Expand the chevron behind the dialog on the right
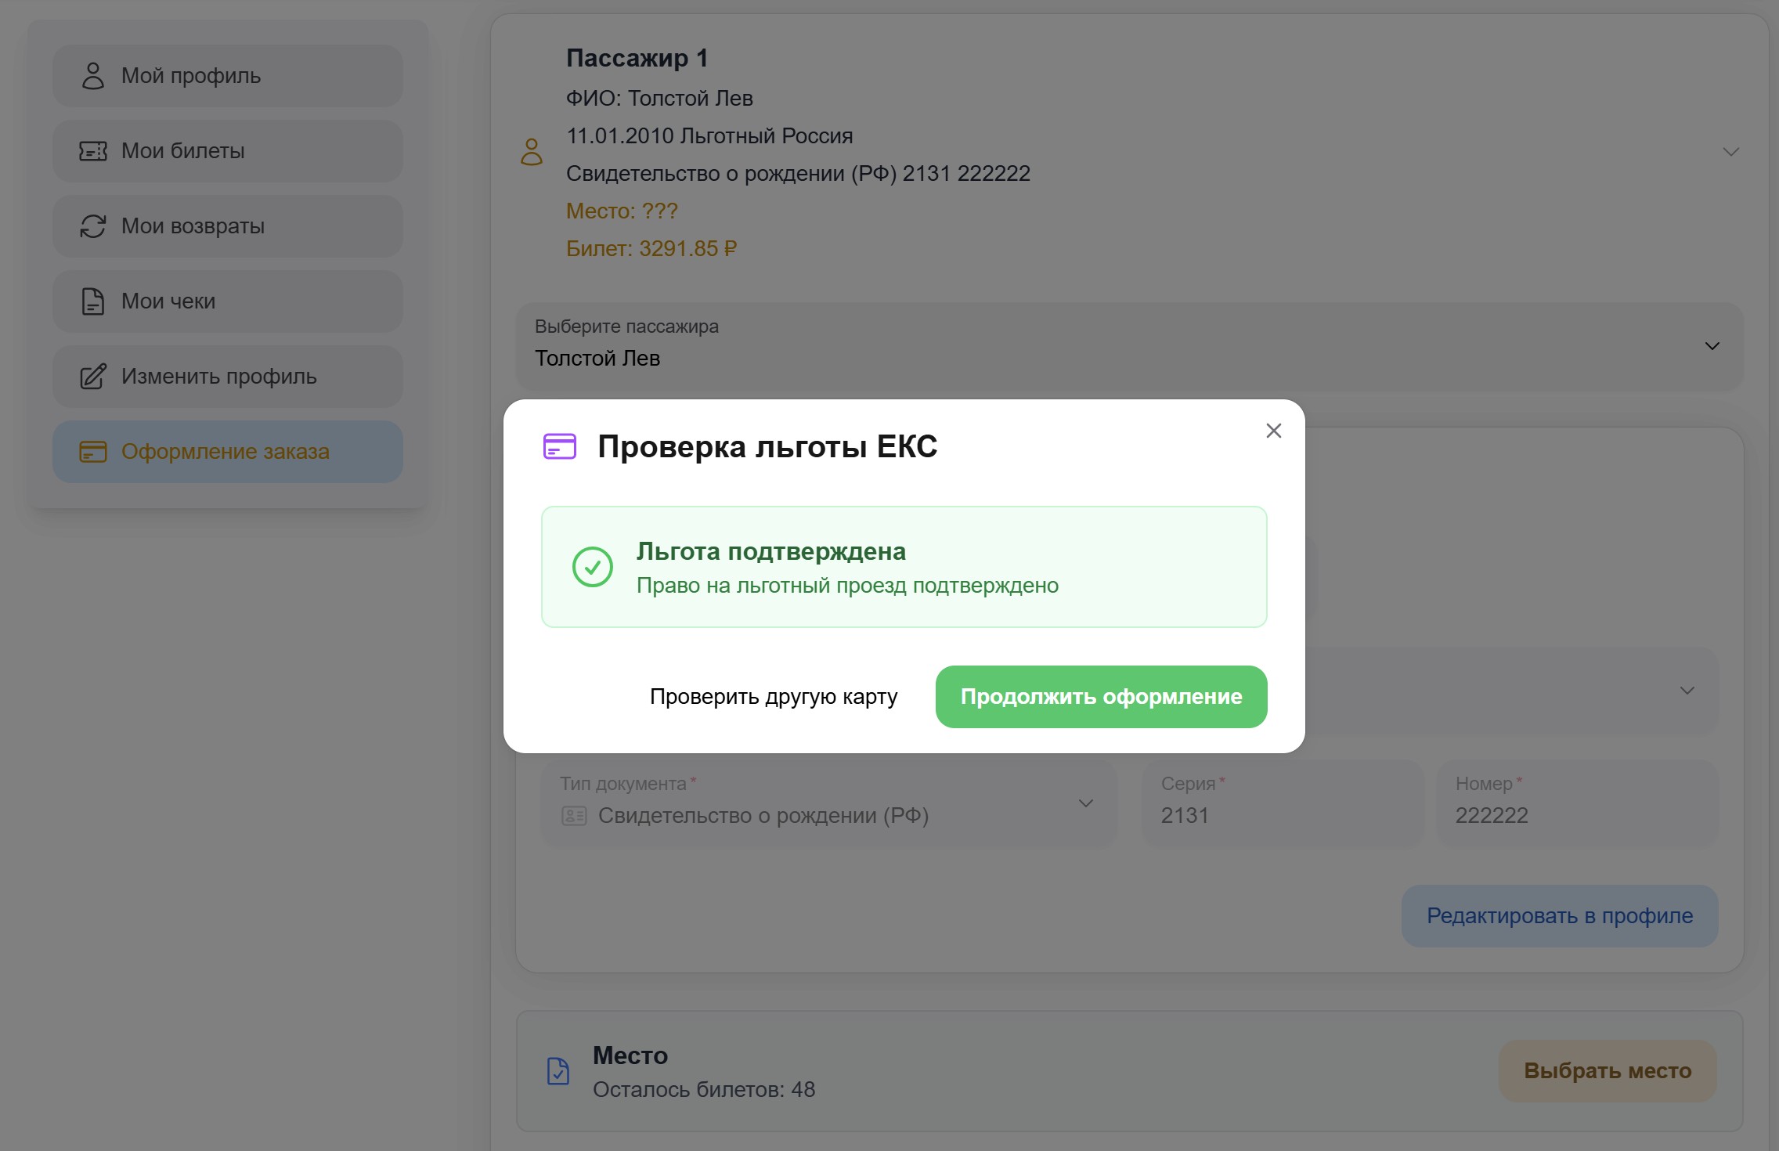1779x1151 pixels. click(1687, 691)
